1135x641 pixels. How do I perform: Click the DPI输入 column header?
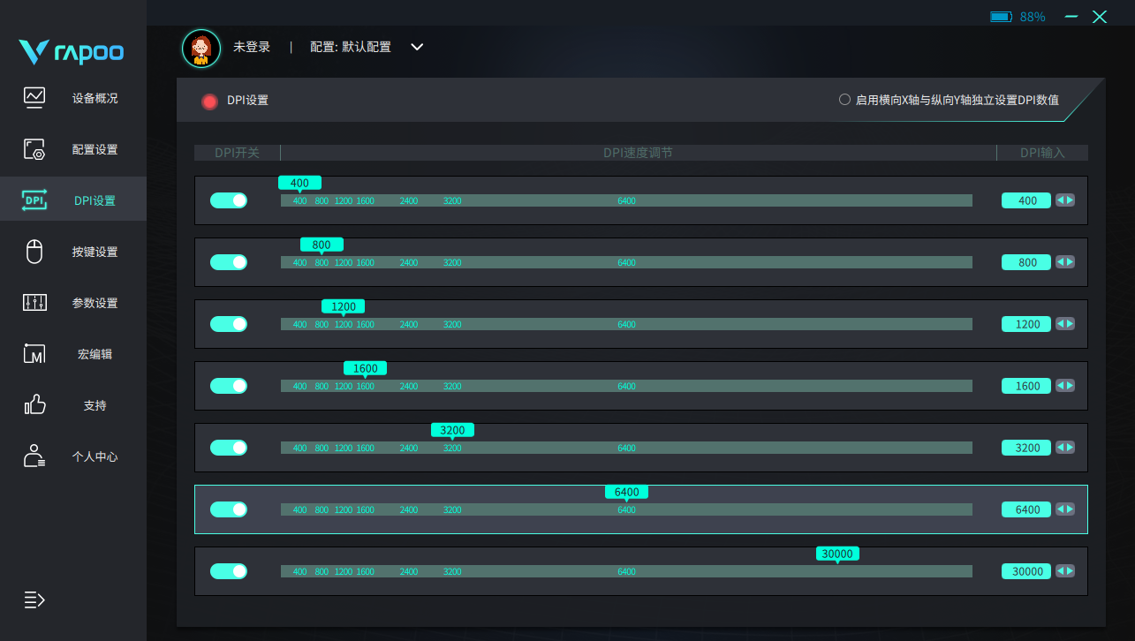click(1043, 153)
